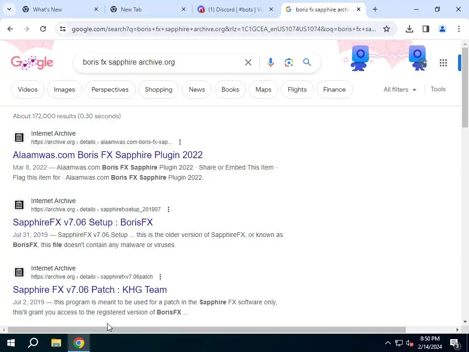Open site information icon in address bar
Screen dimensions: 469x352
coord(62,29)
